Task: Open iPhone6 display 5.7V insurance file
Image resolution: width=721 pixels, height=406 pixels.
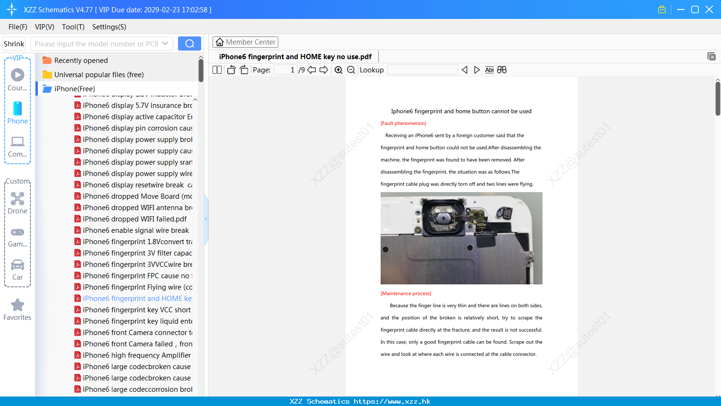Action: pyautogui.click(x=134, y=106)
